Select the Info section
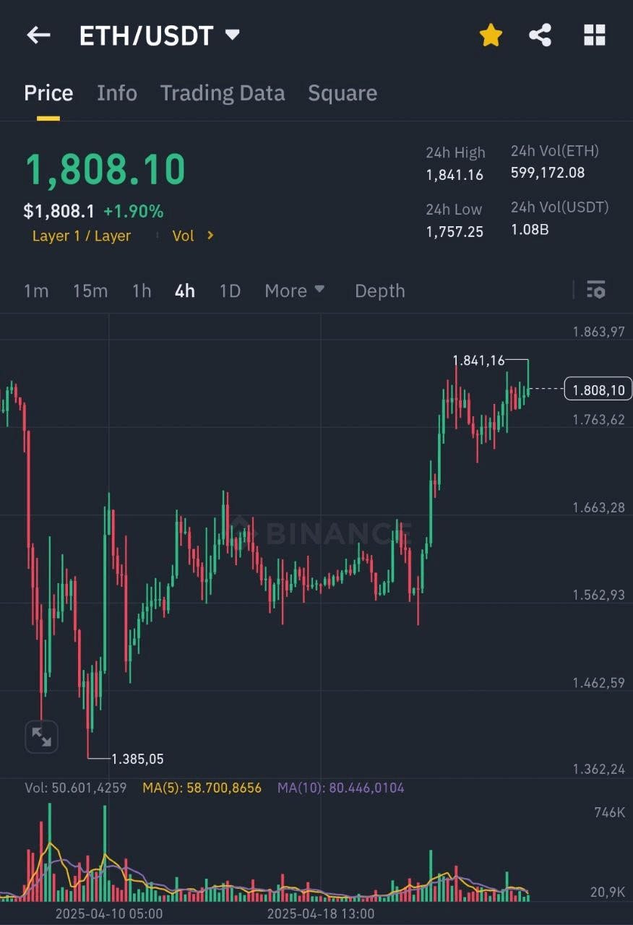This screenshot has width=633, height=925. point(116,92)
